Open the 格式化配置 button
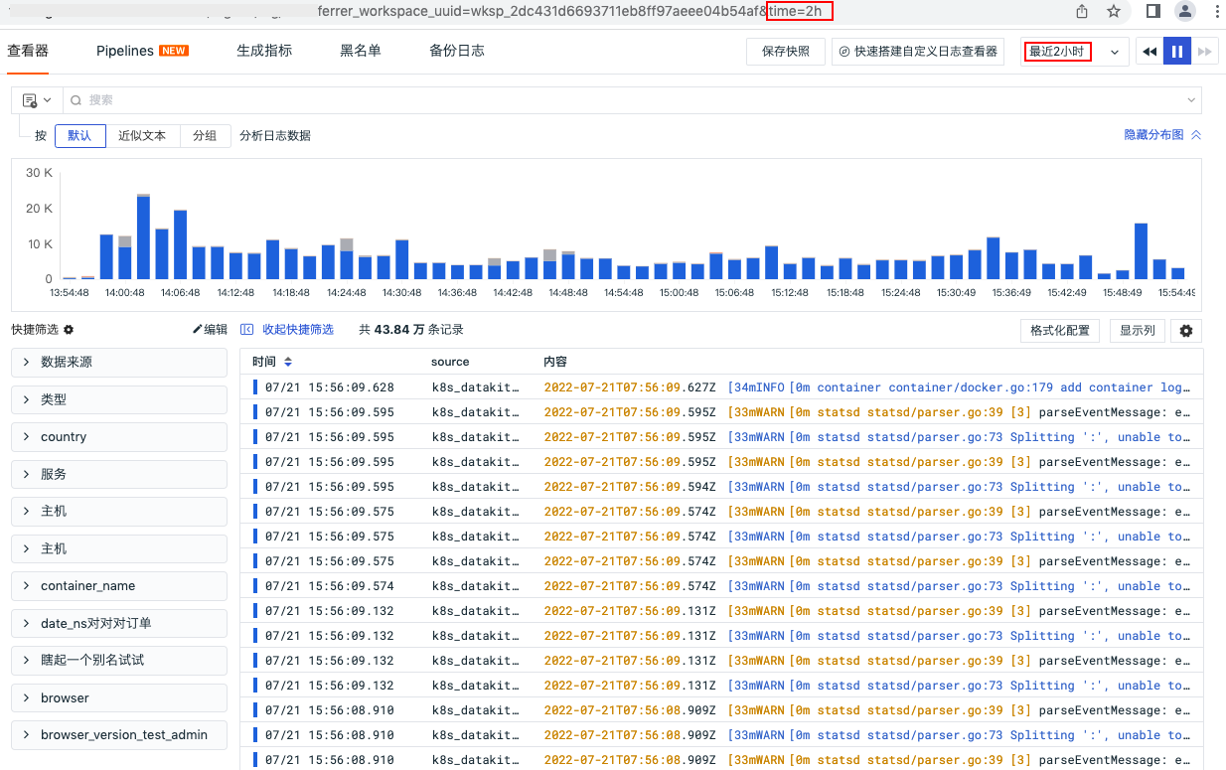This screenshot has width=1226, height=770. tap(1060, 331)
